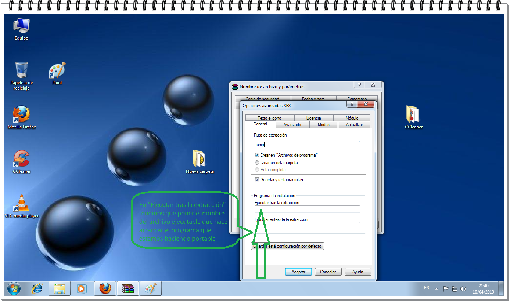Viewport: 510px width, 302px height.
Task: Select the VLC media player desktop shortcut
Action: coord(21,205)
